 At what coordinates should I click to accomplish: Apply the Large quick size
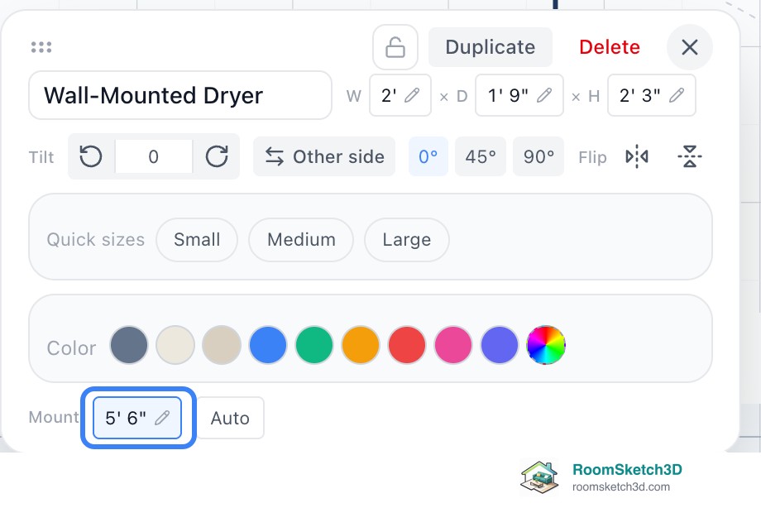[406, 239]
